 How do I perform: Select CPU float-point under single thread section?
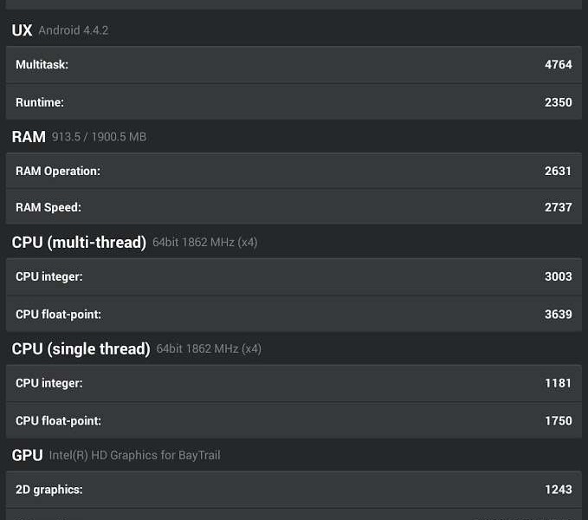294,420
